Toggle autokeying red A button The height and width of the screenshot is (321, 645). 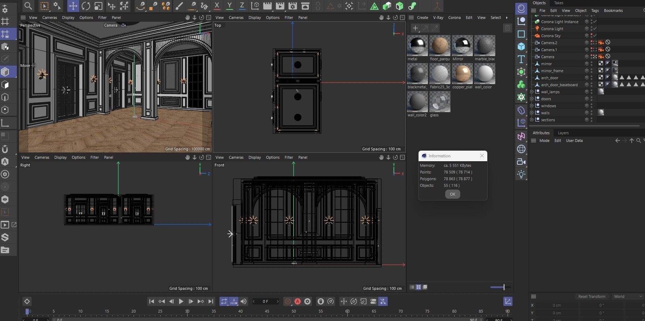pyautogui.click(x=298, y=301)
